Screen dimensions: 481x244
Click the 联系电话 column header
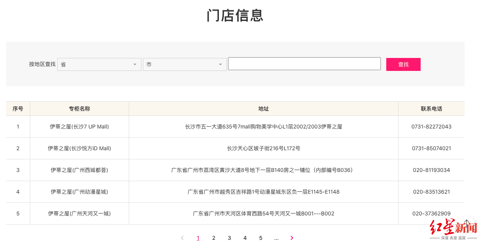(431, 109)
